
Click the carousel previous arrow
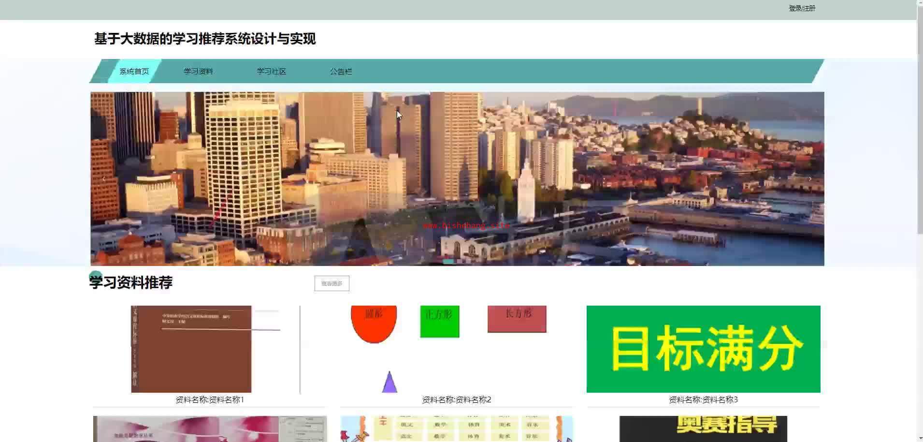tap(103, 179)
